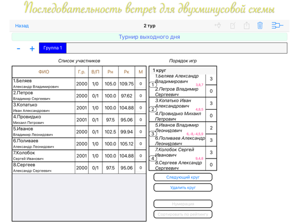Click the М field in Сергеев's row
The width and height of the screenshot is (299, 224).
pyautogui.click(x=140, y=168)
